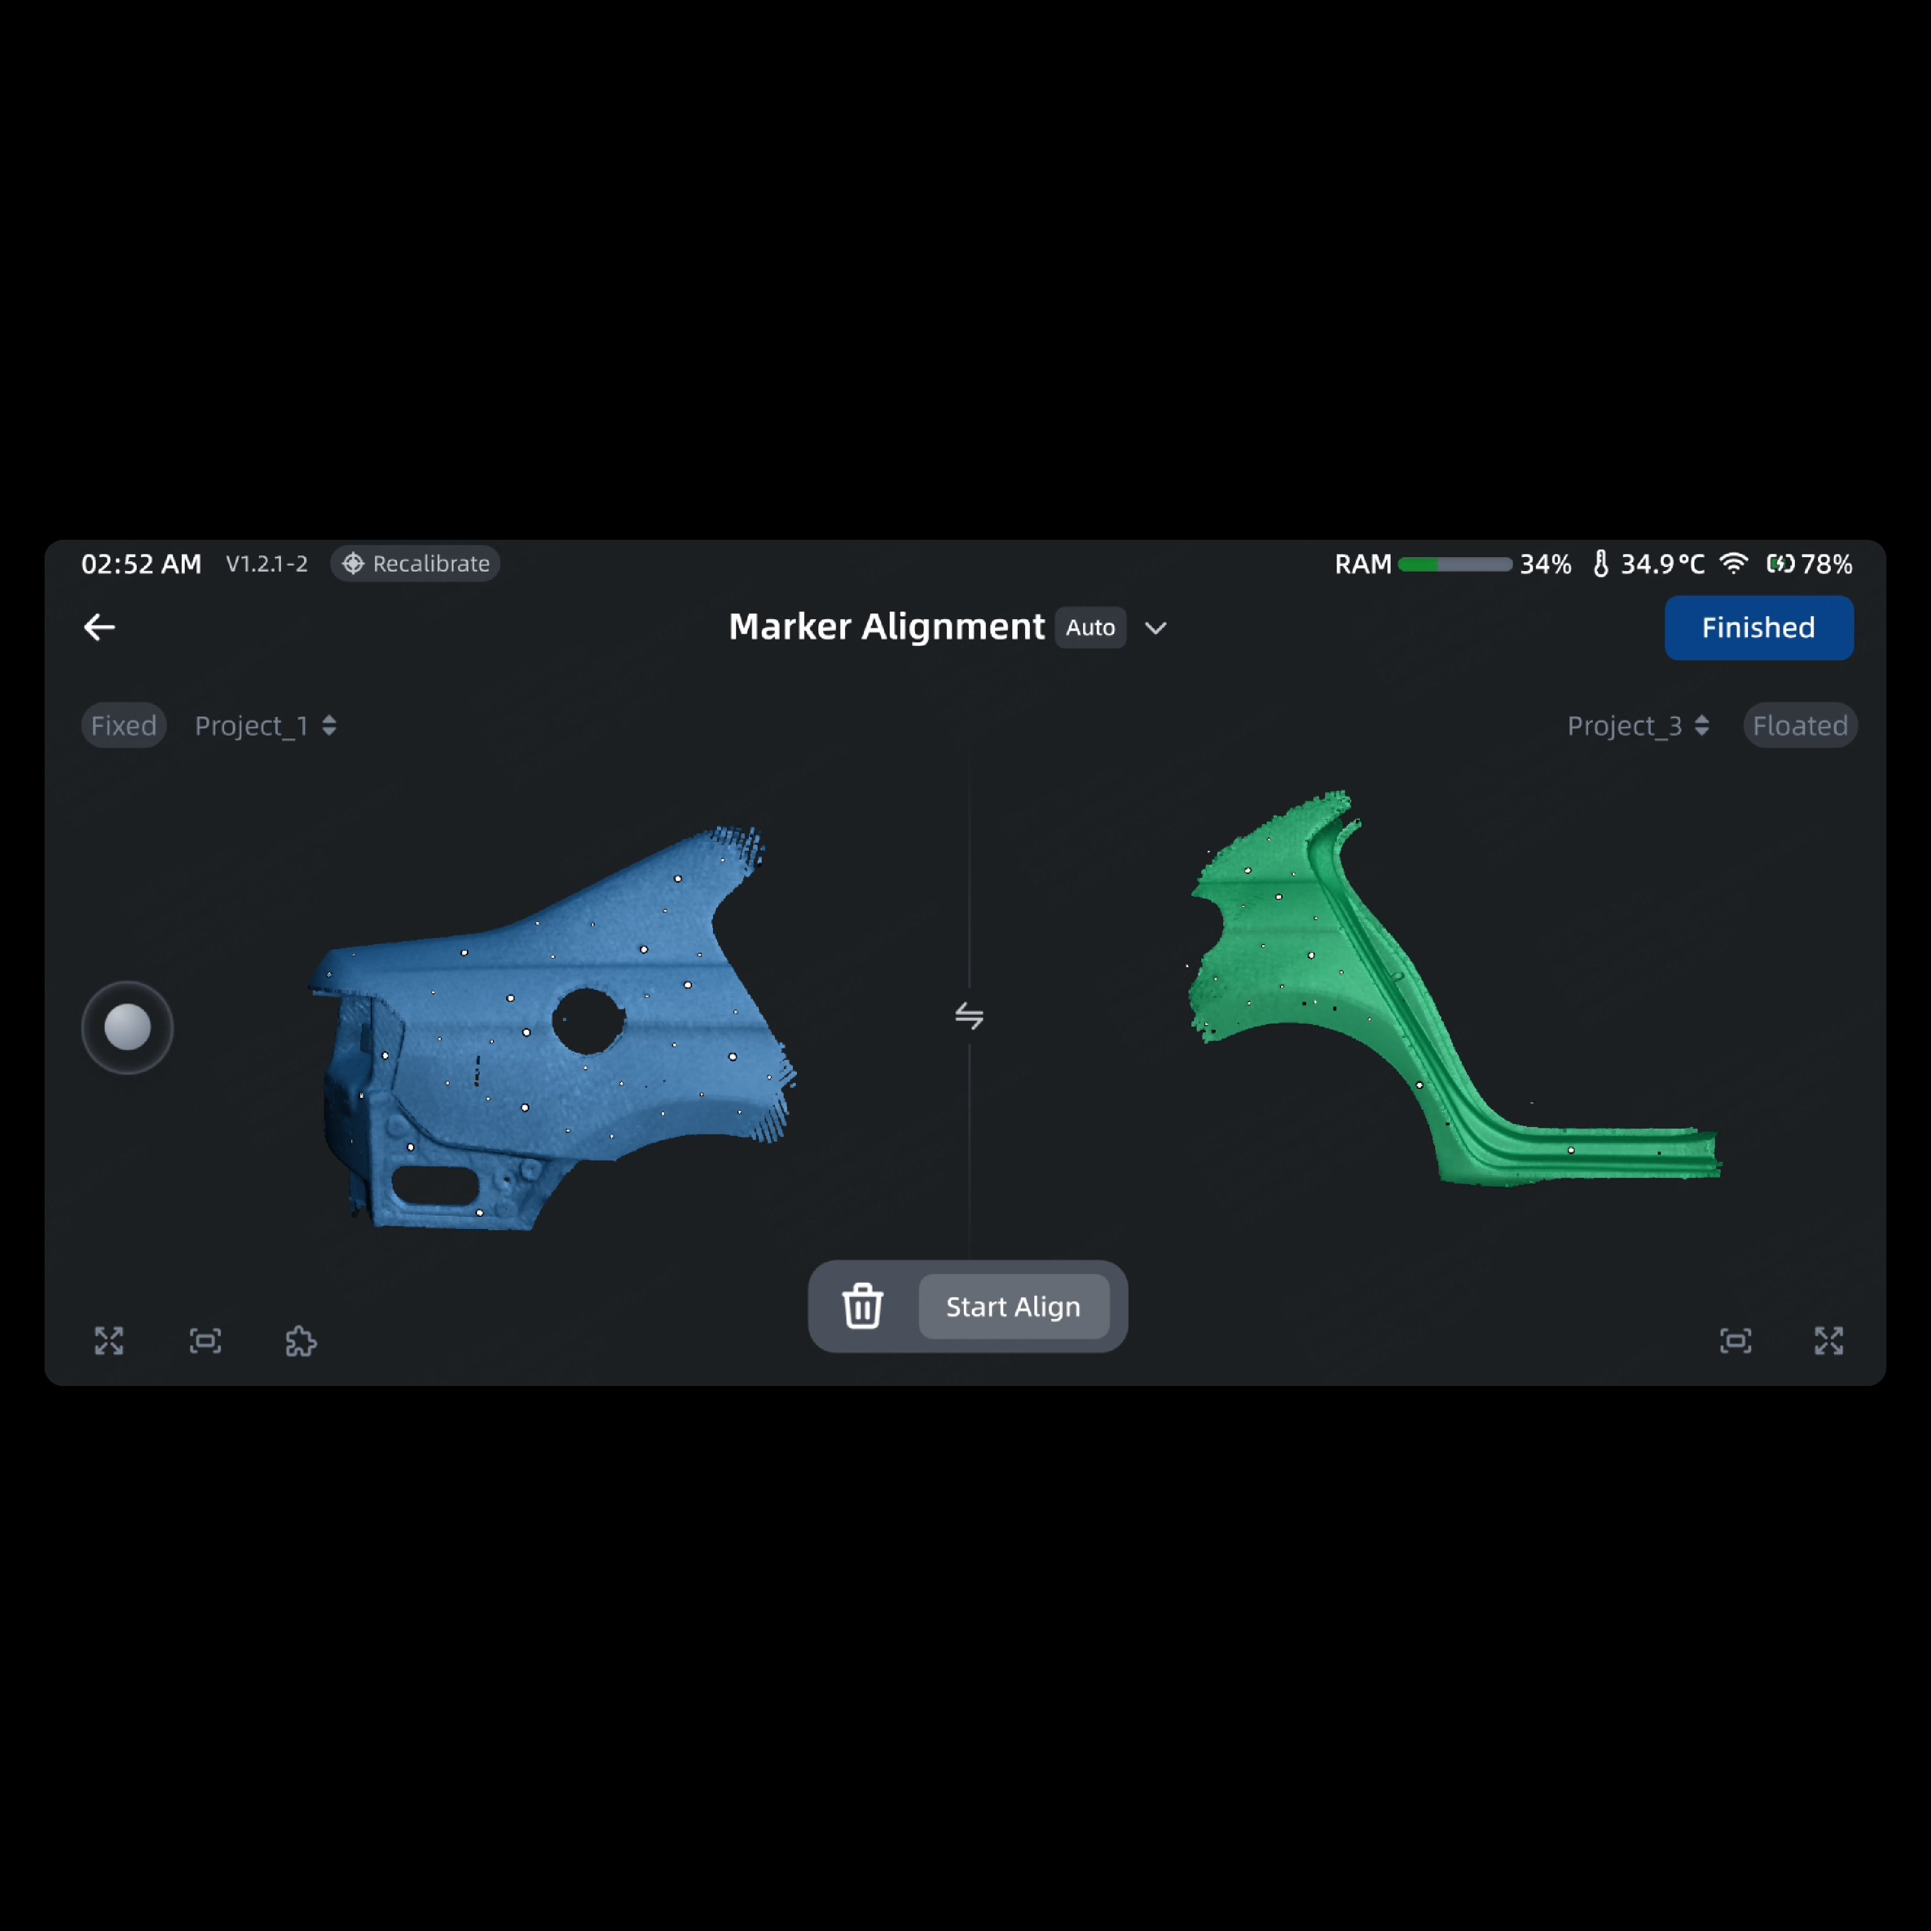Click the RAM usage bar
Screen dimensions: 1931x1931
1454,565
